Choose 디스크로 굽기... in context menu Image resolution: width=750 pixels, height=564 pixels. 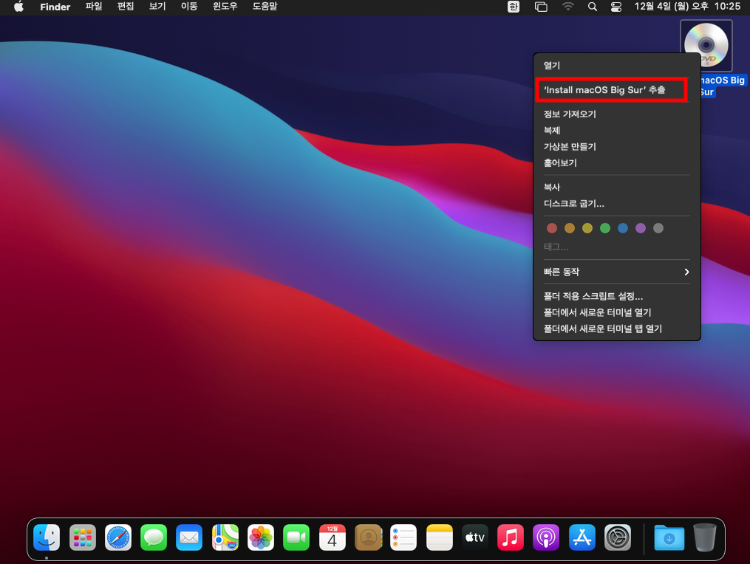click(x=616, y=204)
